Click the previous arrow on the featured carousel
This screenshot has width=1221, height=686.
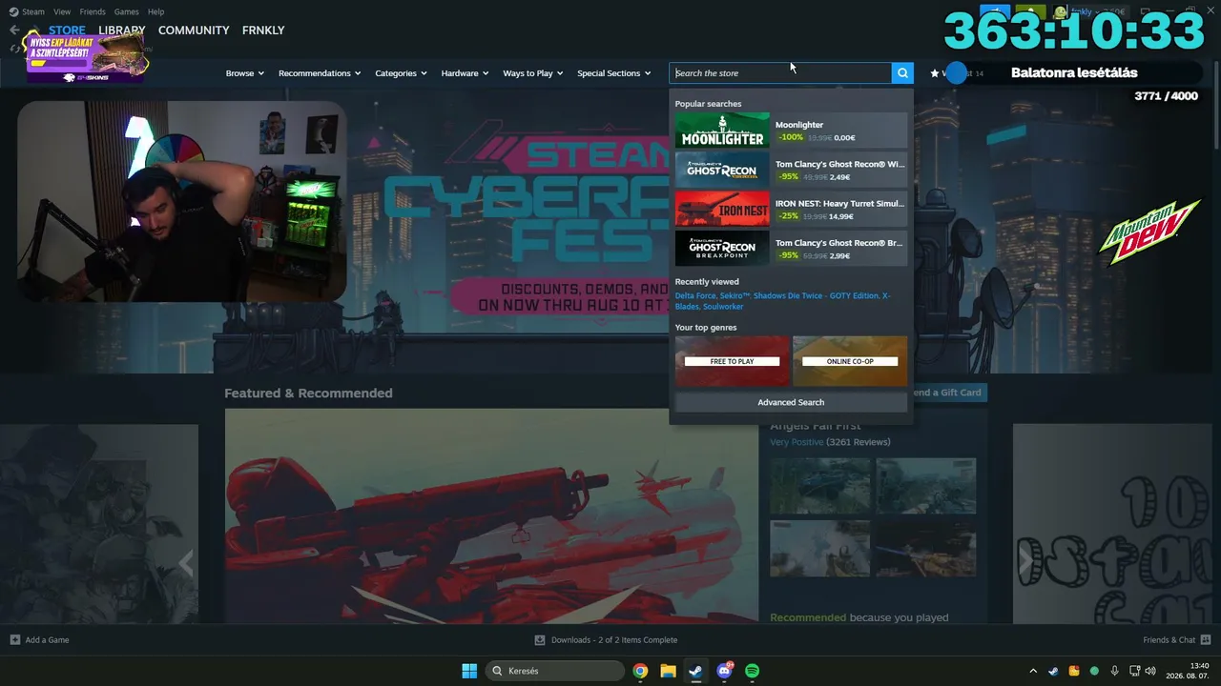186,563
